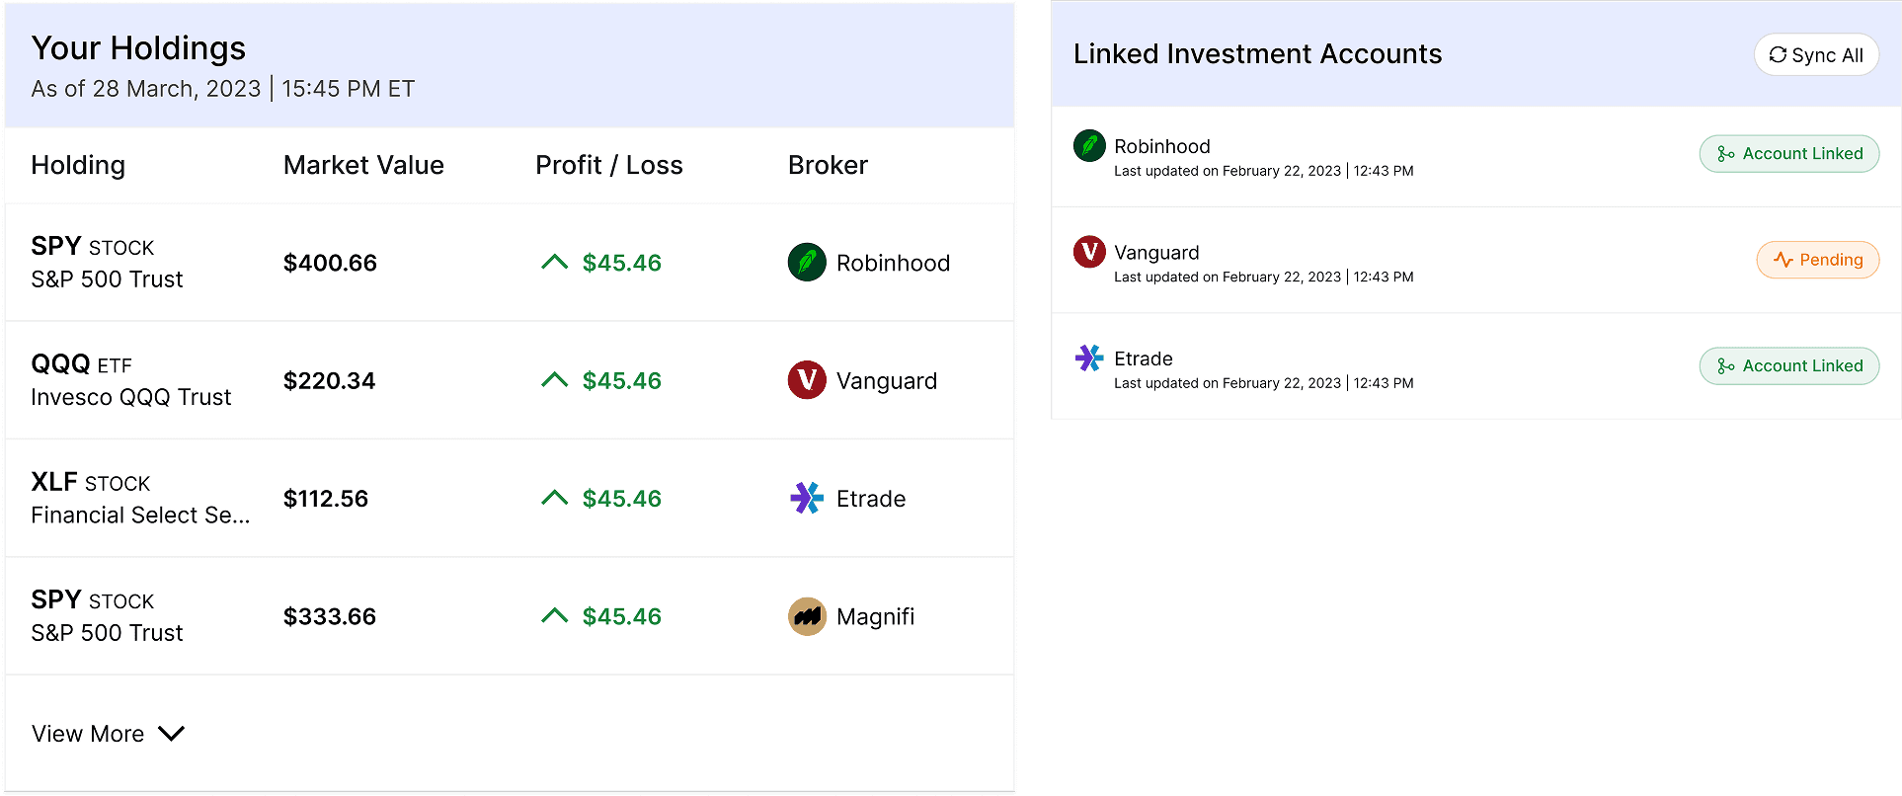The height and width of the screenshot is (796, 1902).
Task: Open the QQQ ETF Invesco QQQ Trust holding
Action: [x=510, y=380]
